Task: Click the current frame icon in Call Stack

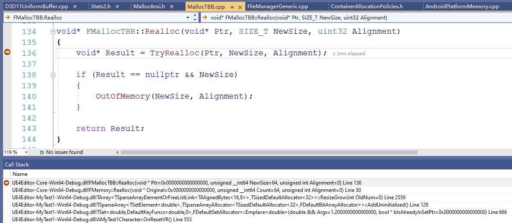Action: 6,183
